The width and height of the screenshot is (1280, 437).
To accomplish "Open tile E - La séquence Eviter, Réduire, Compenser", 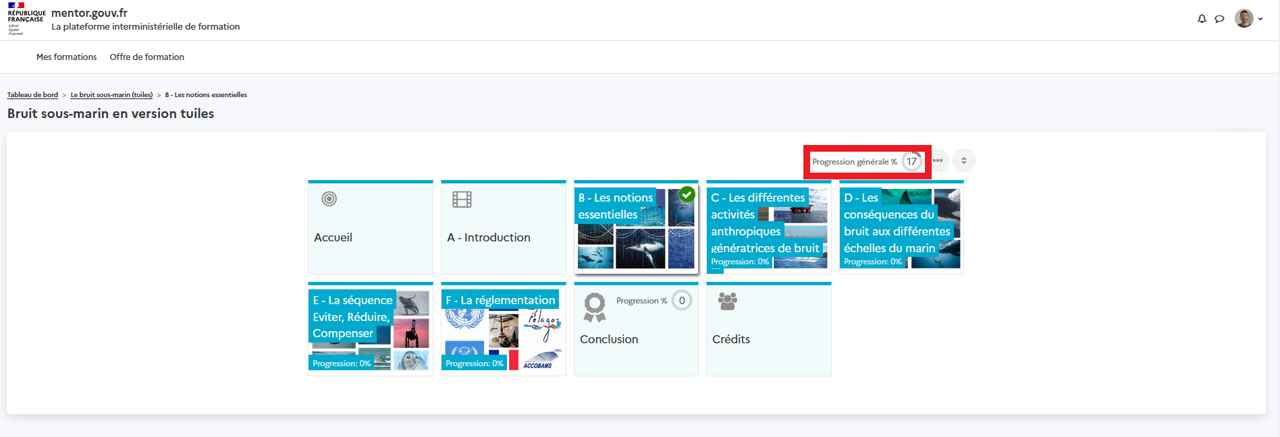I will (x=370, y=329).
